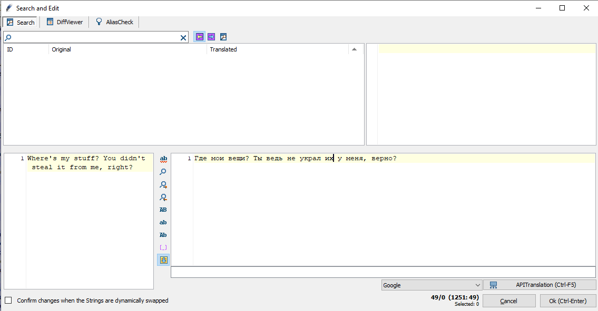Minimize the Search and Edit window
The width and height of the screenshot is (598, 311).
tap(538, 8)
